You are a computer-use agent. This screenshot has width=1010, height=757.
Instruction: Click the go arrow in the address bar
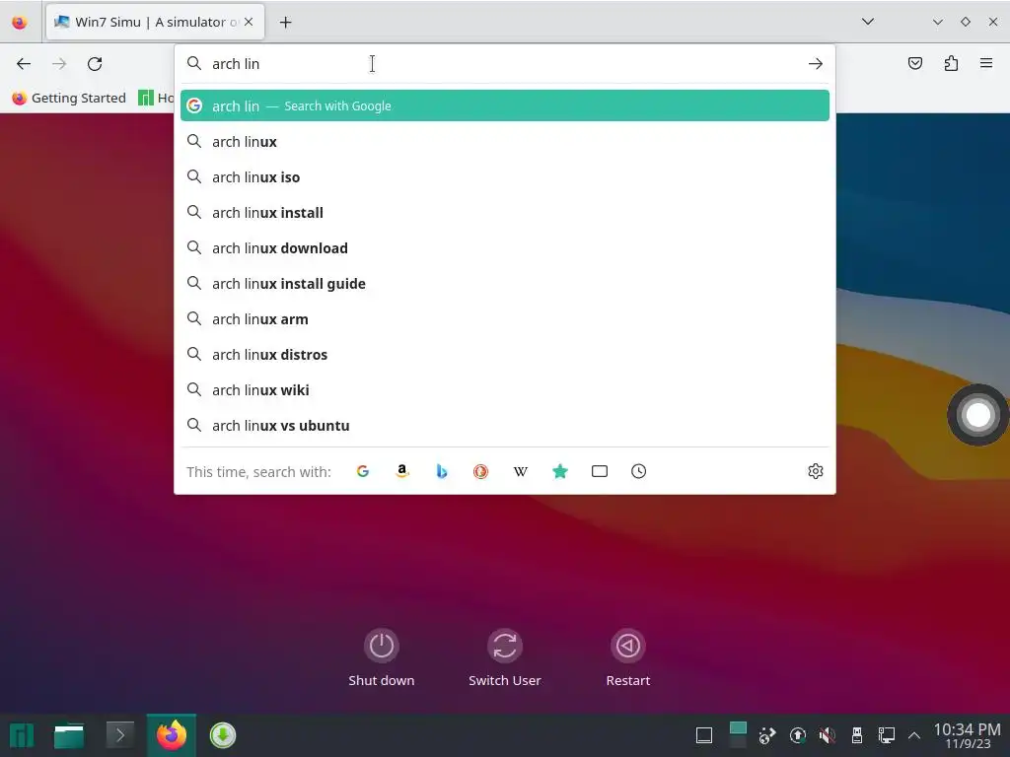(816, 64)
